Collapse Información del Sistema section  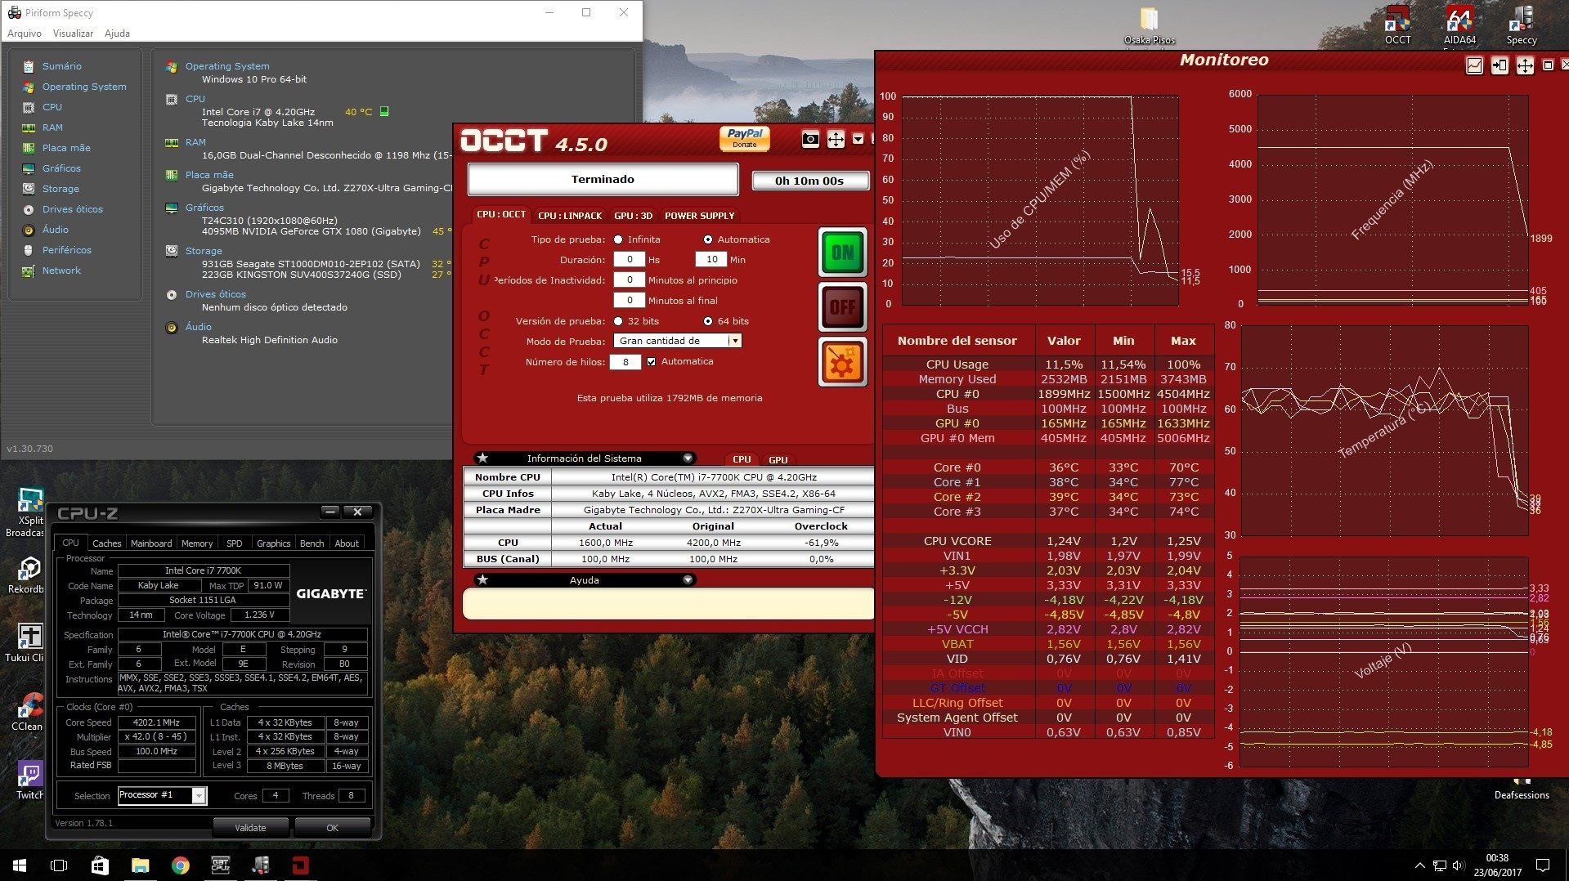(x=688, y=458)
